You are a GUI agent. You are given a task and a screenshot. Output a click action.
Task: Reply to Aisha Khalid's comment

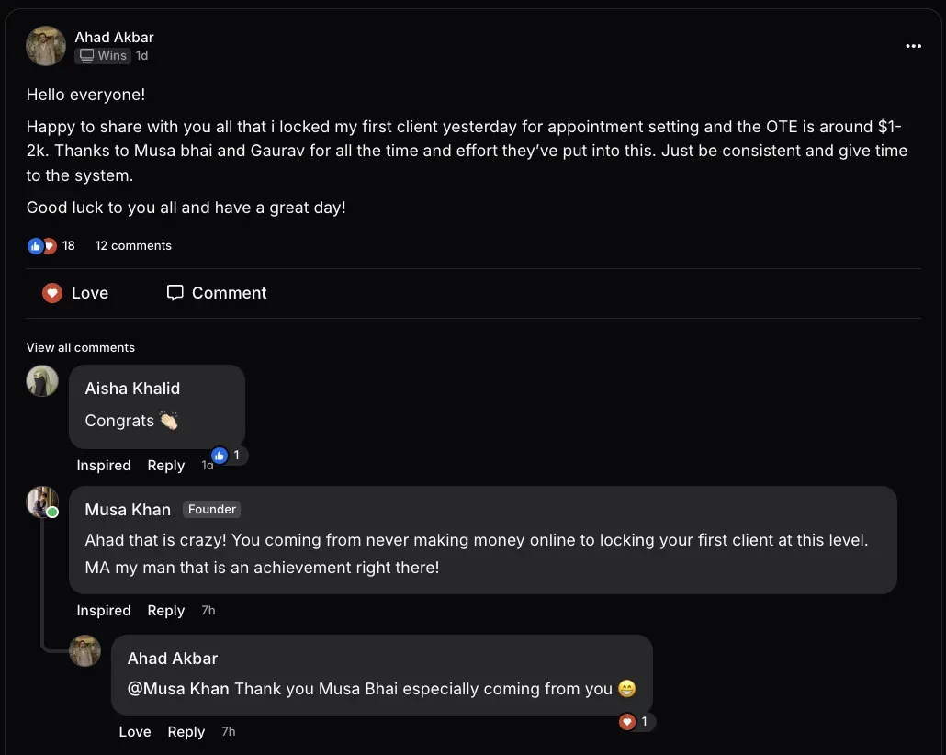pos(166,466)
